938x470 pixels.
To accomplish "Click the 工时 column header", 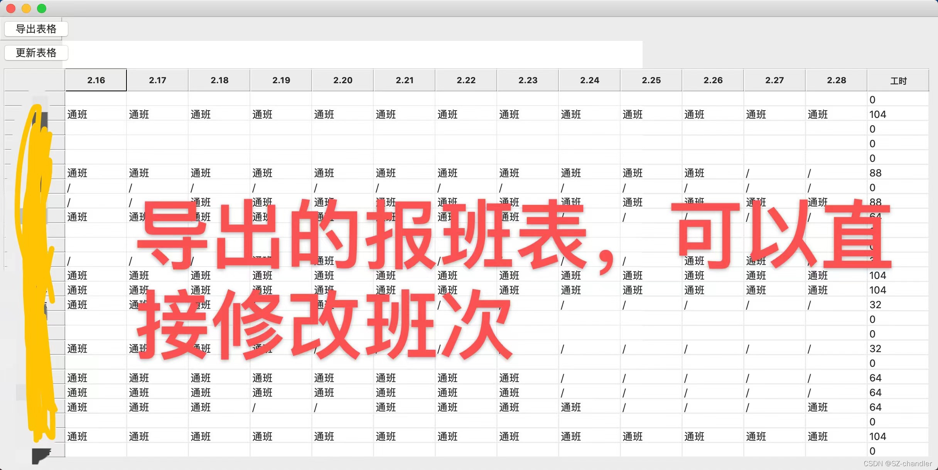I will (898, 80).
